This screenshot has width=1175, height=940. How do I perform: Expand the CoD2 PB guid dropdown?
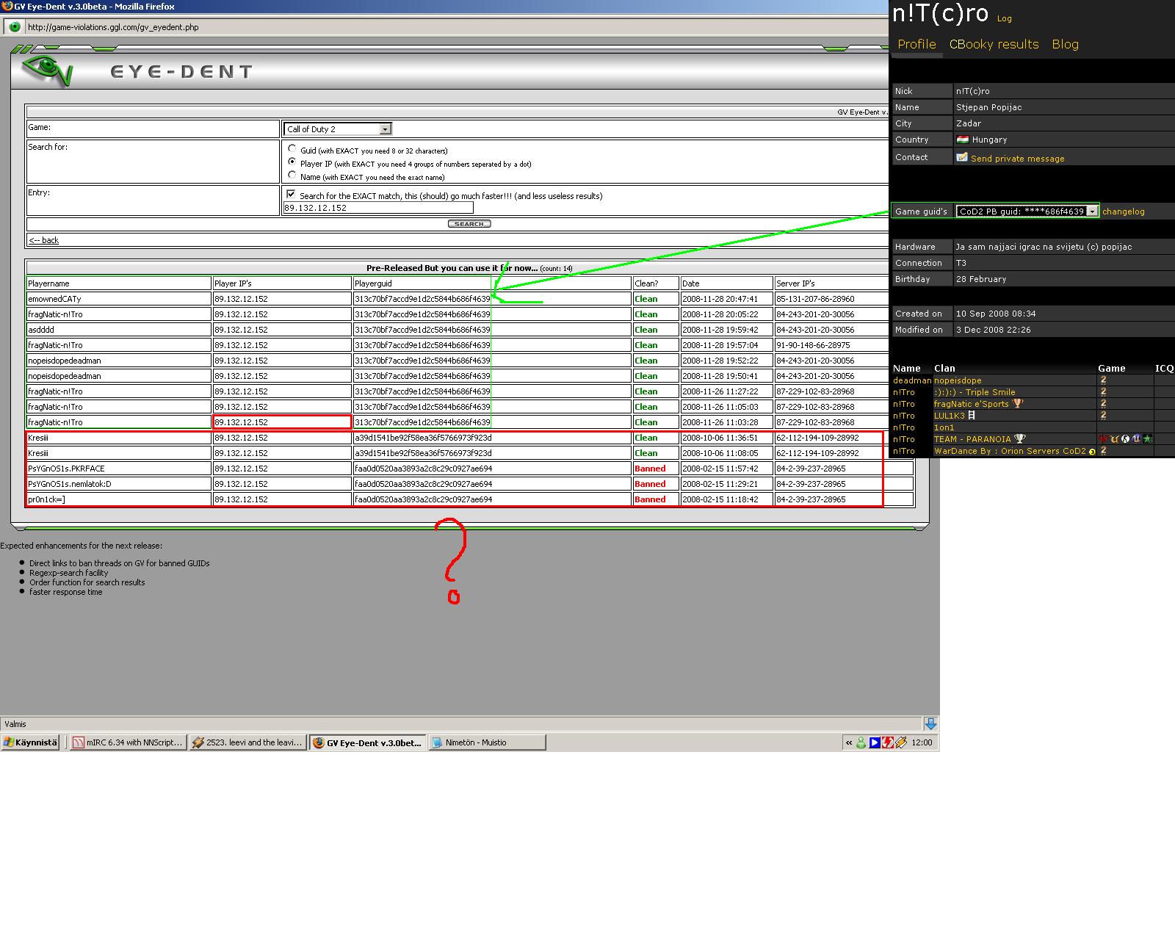[x=1092, y=211]
